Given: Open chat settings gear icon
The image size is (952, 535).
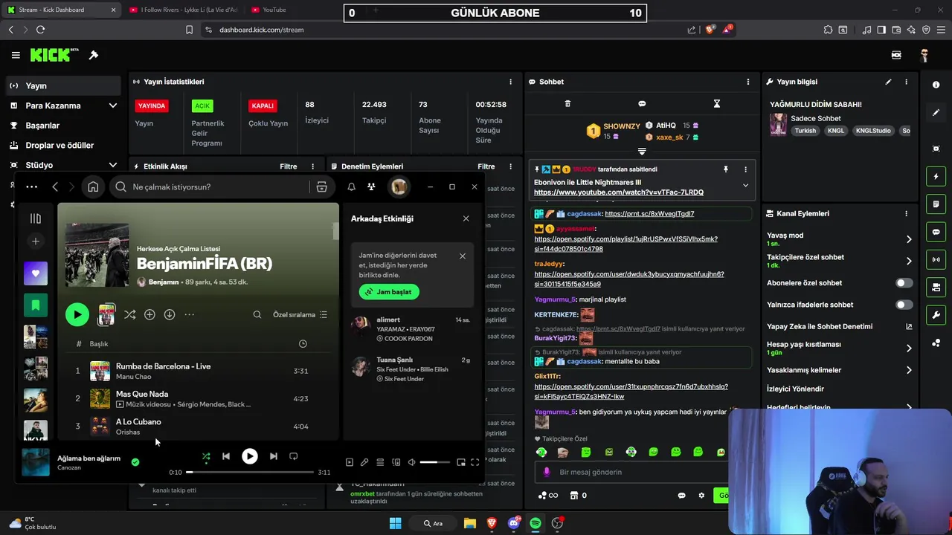Looking at the screenshot, I should point(701,496).
